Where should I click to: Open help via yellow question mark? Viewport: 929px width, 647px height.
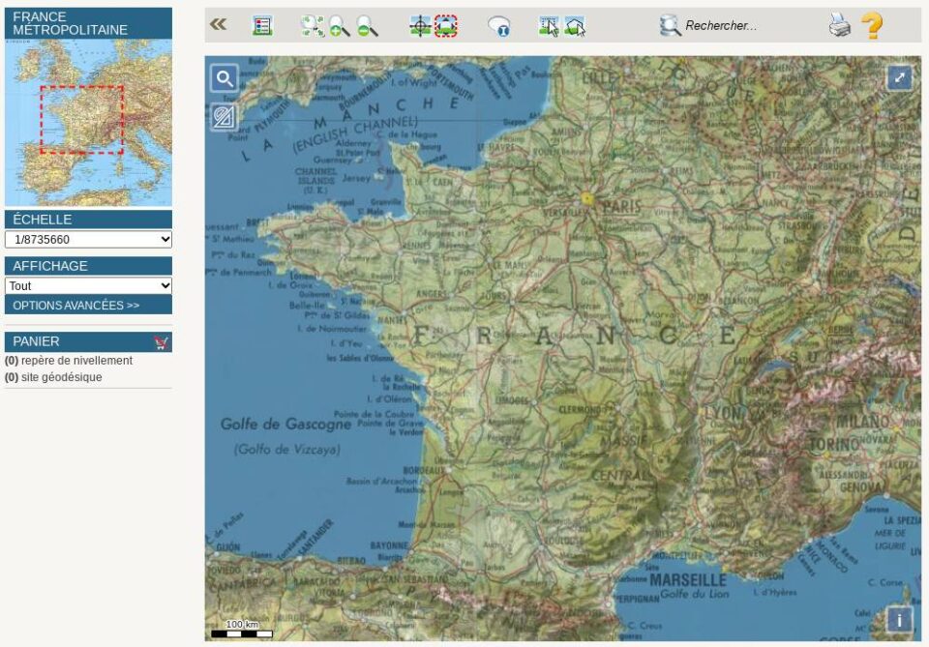872,26
